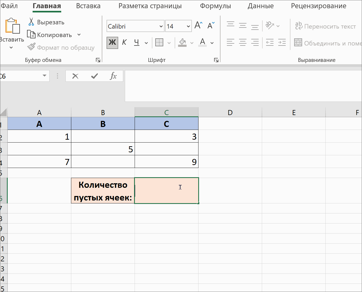Switch to the Вставка tab
This screenshot has height=292, width=362.
tap(88, 6)
